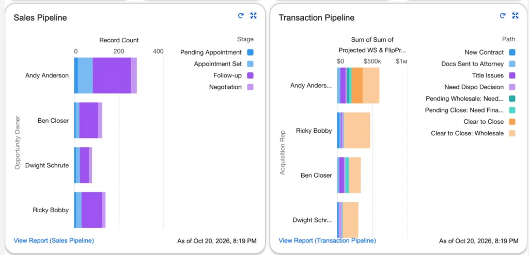Open View Report (Transaction Pipeline) link

[x=327, y=241]
